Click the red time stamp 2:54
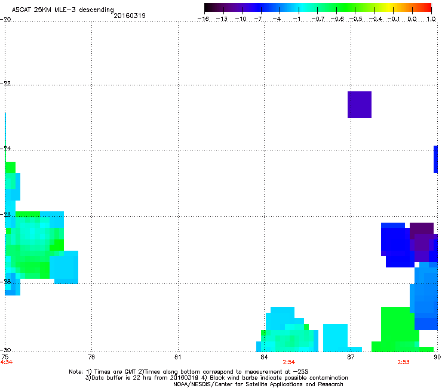442x388 pixels. [x=288, y=362]
